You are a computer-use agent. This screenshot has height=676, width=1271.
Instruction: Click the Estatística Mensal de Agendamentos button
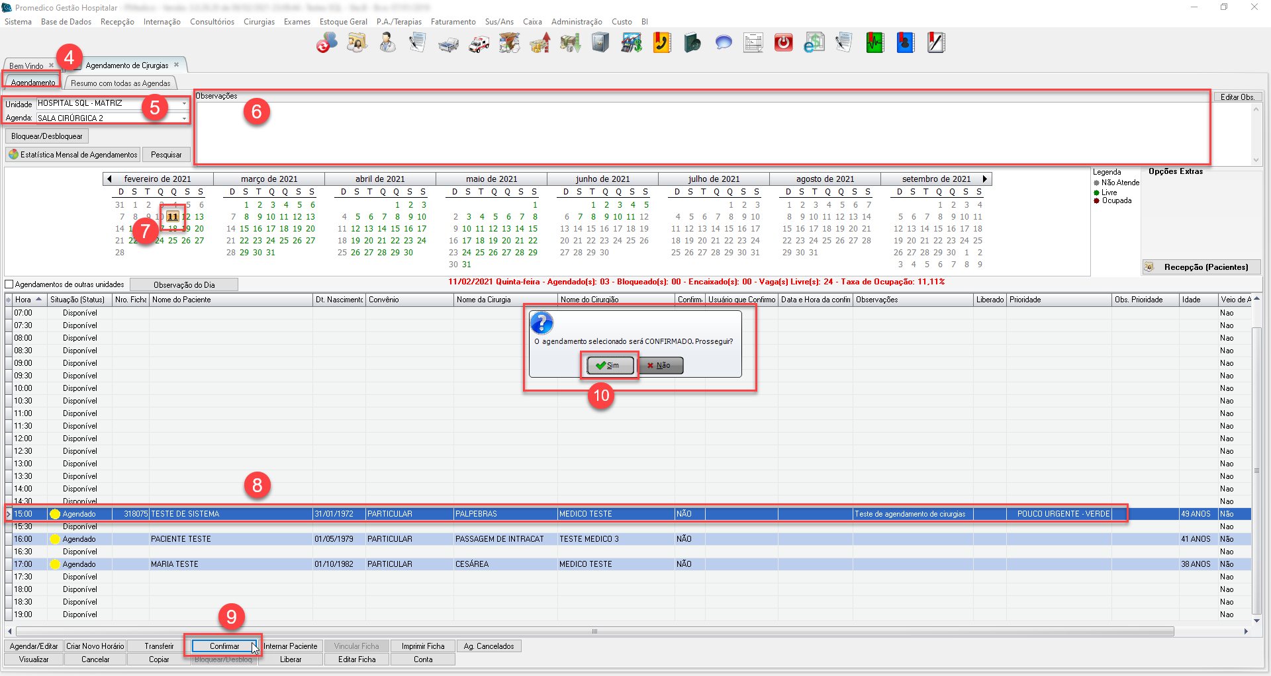click(x=73, y=155)
